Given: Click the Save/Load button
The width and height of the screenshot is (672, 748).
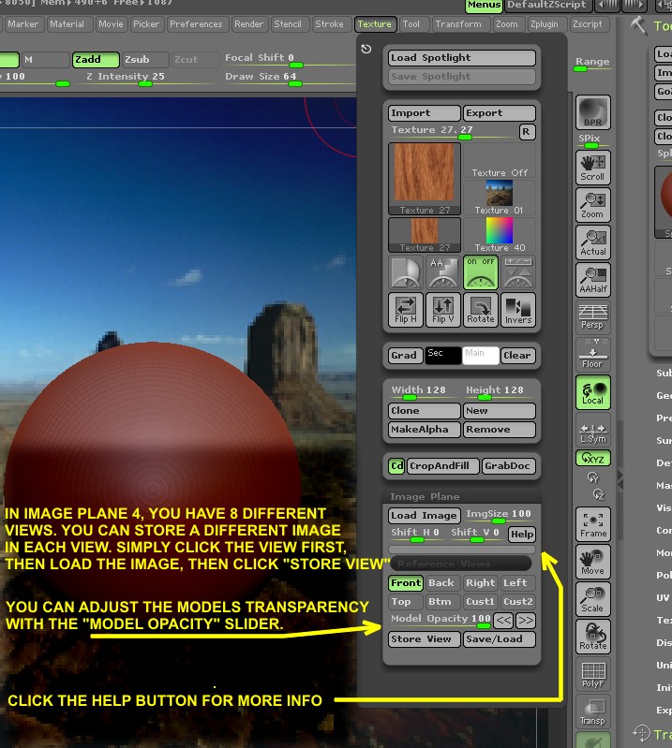Looking at the screenshot, I should pyautogui.click(x=500, y=639).
